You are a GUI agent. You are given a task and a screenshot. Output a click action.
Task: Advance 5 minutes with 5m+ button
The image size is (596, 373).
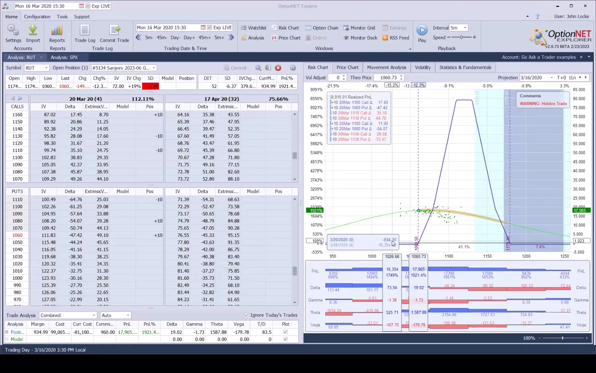click(x=219, y=37)
